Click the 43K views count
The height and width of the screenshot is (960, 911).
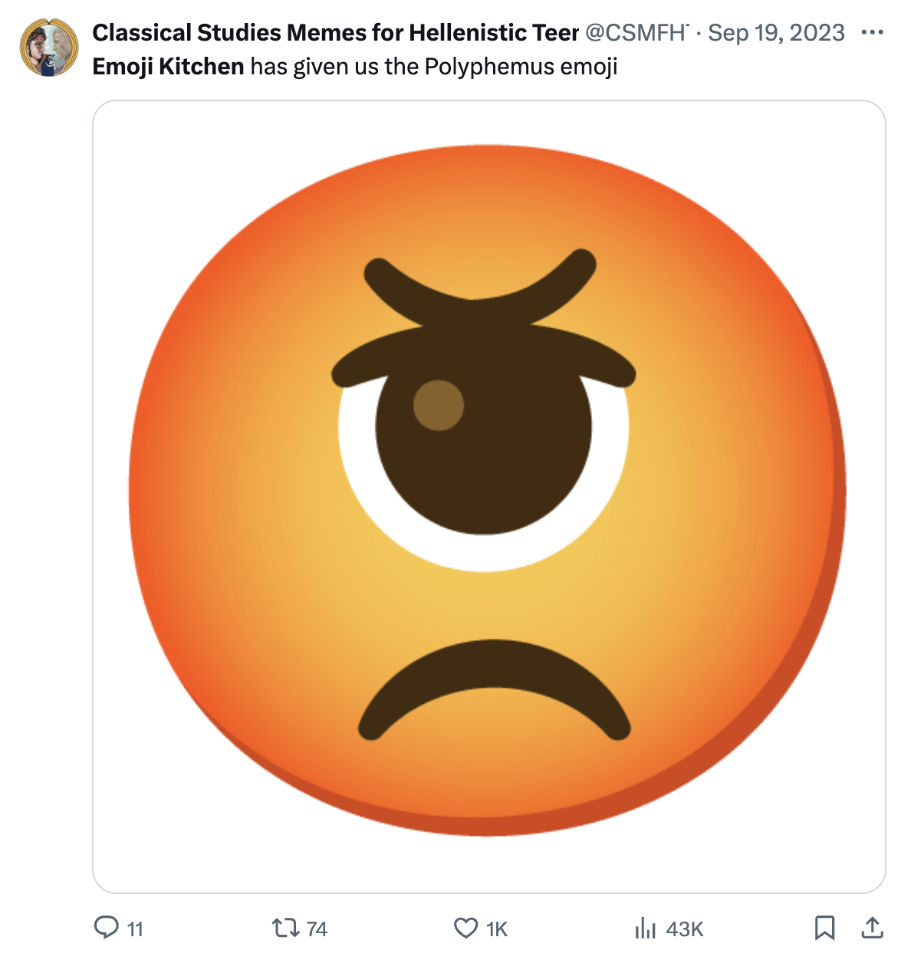tap(684, 929)
